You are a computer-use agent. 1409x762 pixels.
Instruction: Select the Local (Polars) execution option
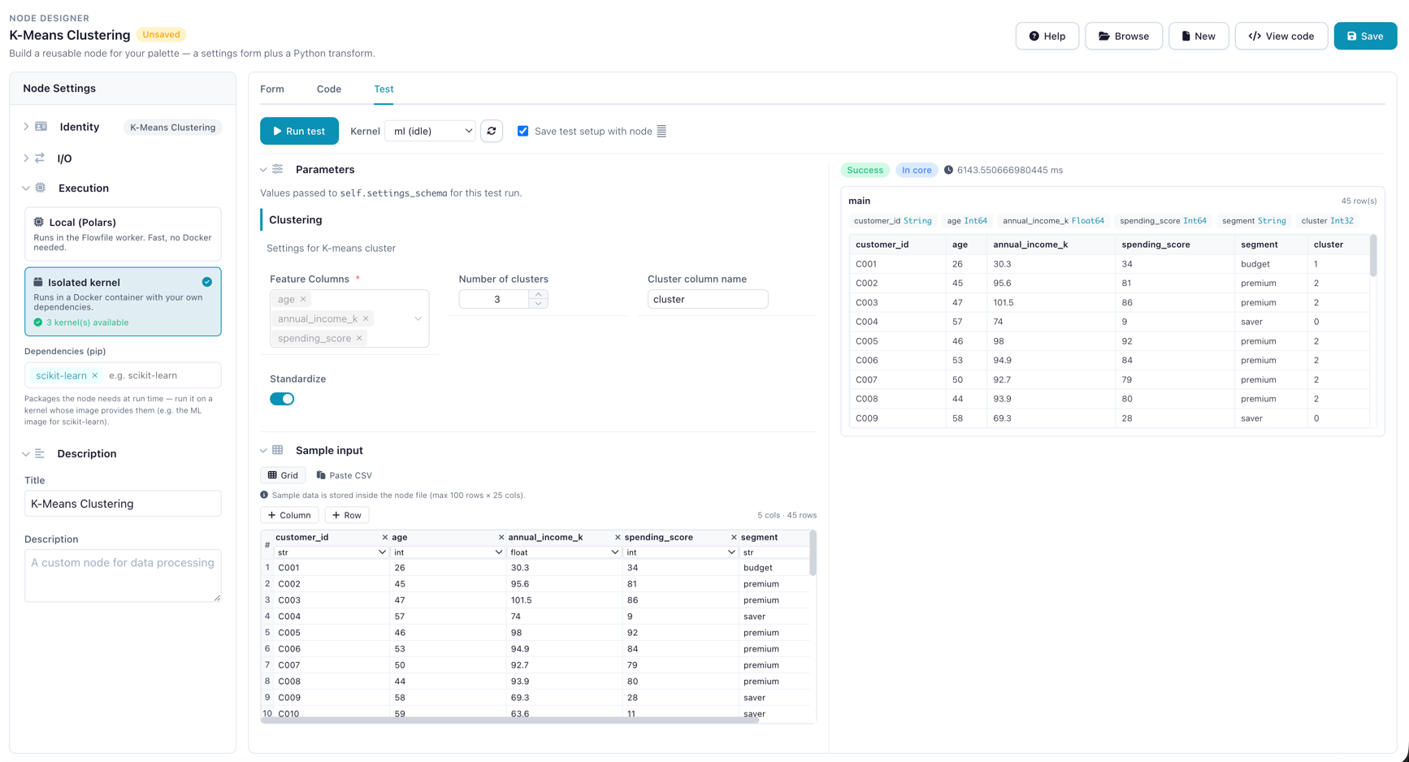[x=123, y=234]
